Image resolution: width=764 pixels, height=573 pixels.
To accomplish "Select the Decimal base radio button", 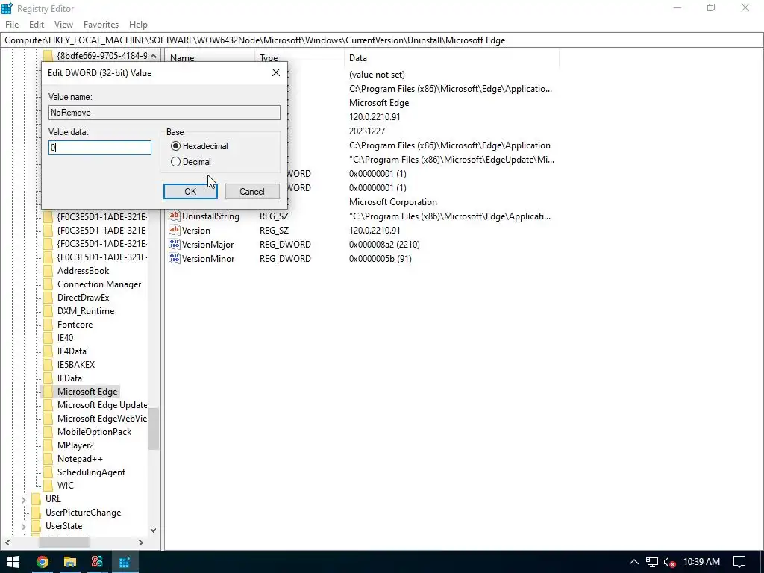I will coord(175,162).
